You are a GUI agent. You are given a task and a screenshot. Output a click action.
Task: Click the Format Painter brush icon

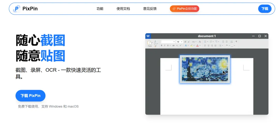tap(155, 46)
